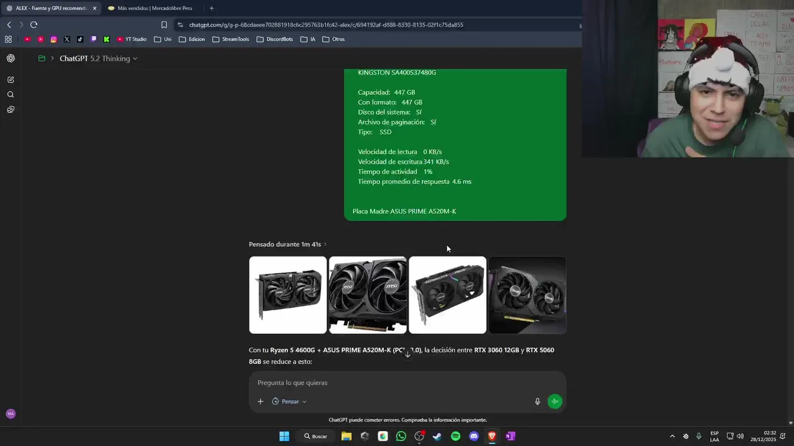794x446 pixels.
Task: Start voice mode with the green button
Action: click(x=555, y=401)
